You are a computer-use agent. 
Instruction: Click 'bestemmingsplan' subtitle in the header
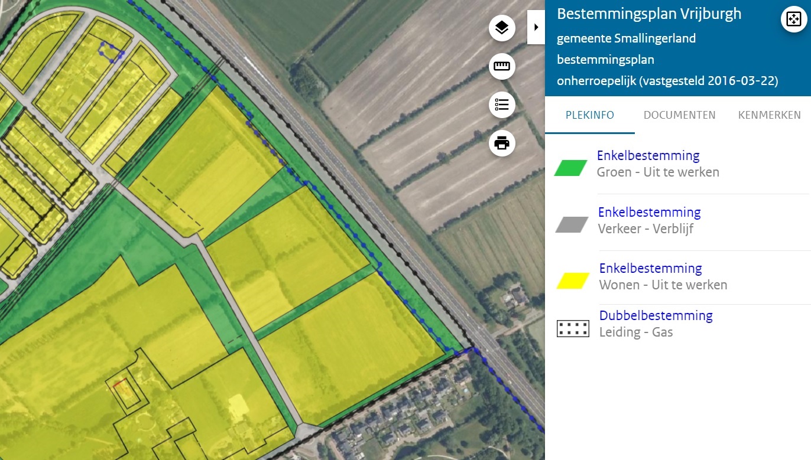tap(605, 60)
